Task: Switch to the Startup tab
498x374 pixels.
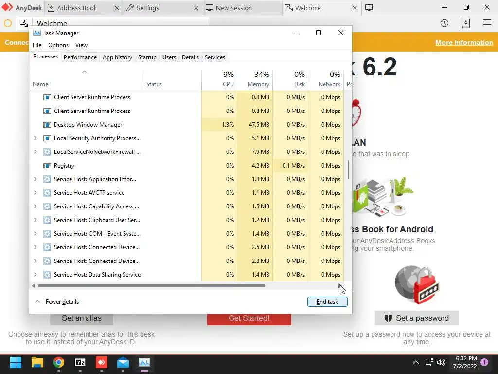Action: [147, 57]
